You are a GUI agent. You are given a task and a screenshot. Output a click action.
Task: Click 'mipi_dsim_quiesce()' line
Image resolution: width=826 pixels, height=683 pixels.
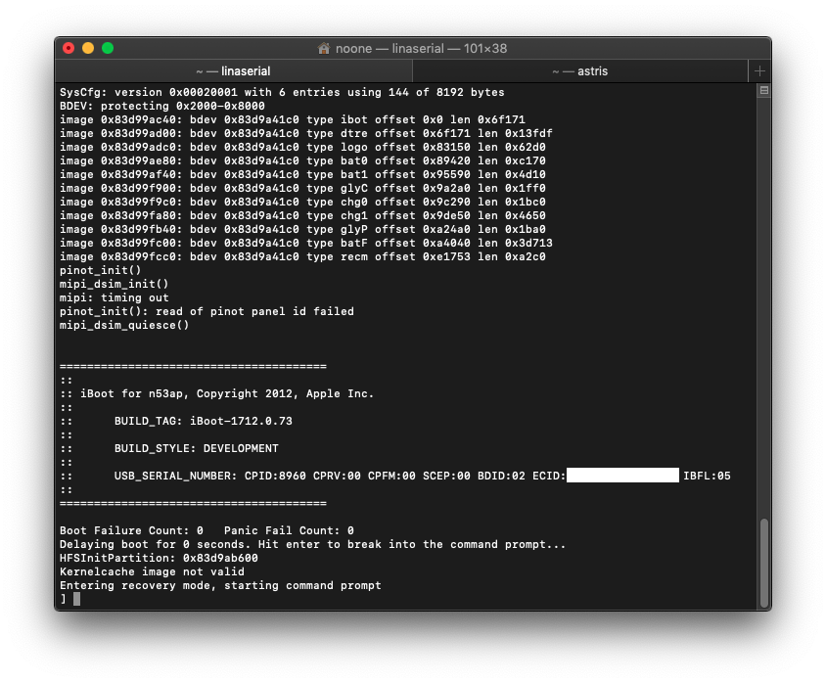[x=124, y=325]
